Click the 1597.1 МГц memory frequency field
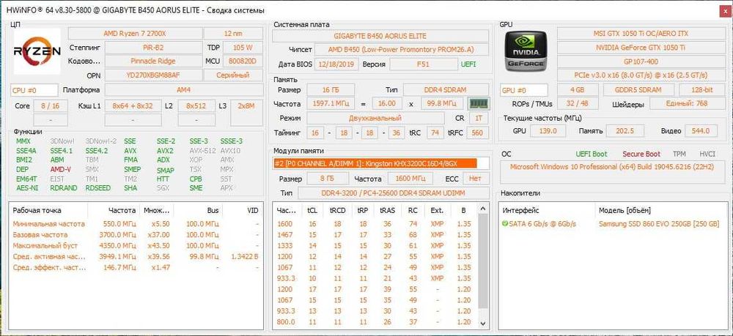This screenshot has width=733, height=336. click(x=332, y=104)
